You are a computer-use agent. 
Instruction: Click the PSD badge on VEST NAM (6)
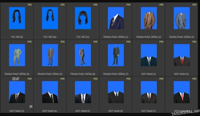pyautogui.click(x=128, y=79)
